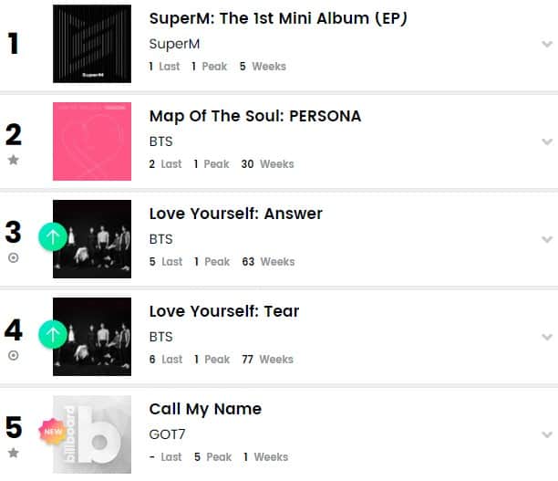The width and height of the screenshot is (558, 481).
Task: Open SuperM album cover thumbnail
Action: click(92, 44)
